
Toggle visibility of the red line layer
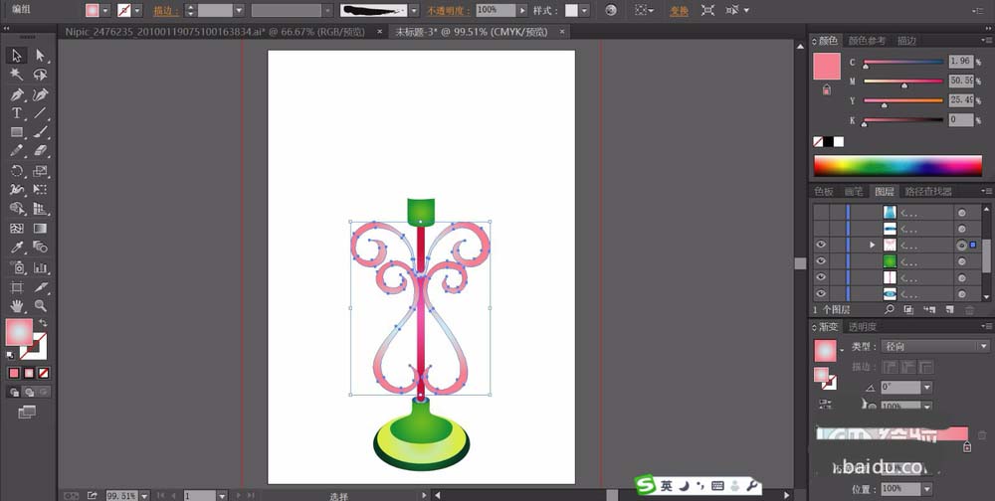pyautogui.click(x=821, y=277)
